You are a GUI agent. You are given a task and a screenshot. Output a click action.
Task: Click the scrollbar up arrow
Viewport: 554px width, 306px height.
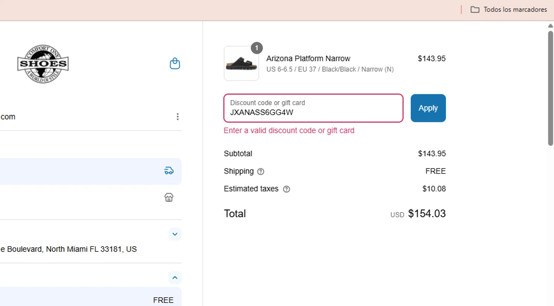coord(550,26)
